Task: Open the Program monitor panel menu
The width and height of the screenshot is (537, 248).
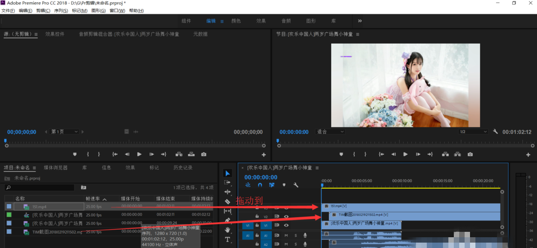Action: pos(358,34)
